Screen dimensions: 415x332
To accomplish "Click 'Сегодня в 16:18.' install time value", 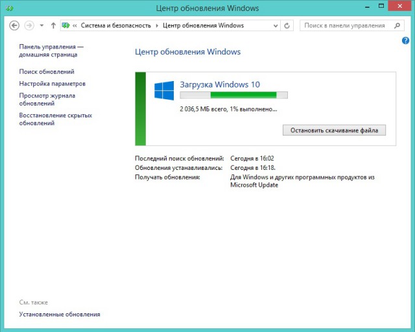I will point(253,167).
